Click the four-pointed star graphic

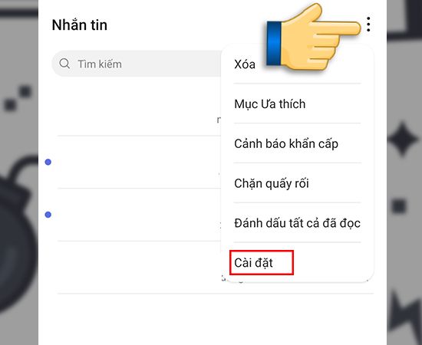[403, 139]
